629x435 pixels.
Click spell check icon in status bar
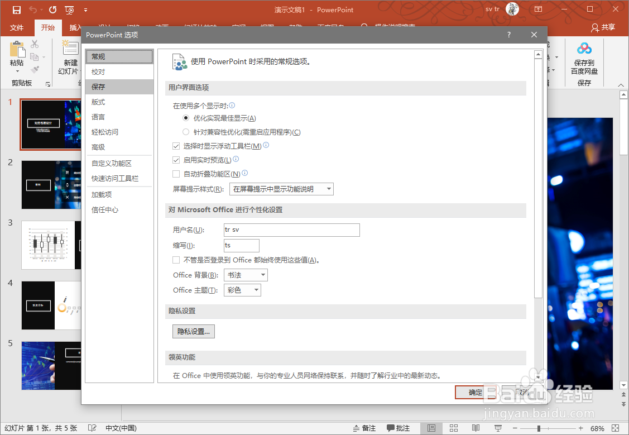tap(92, 428)
